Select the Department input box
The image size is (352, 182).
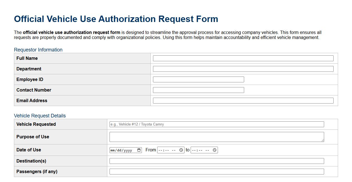[242, 69]
